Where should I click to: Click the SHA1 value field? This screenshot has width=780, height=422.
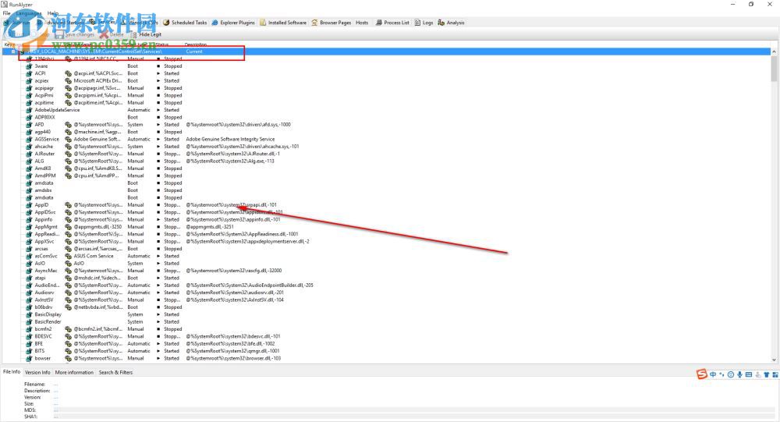(414, 417)
